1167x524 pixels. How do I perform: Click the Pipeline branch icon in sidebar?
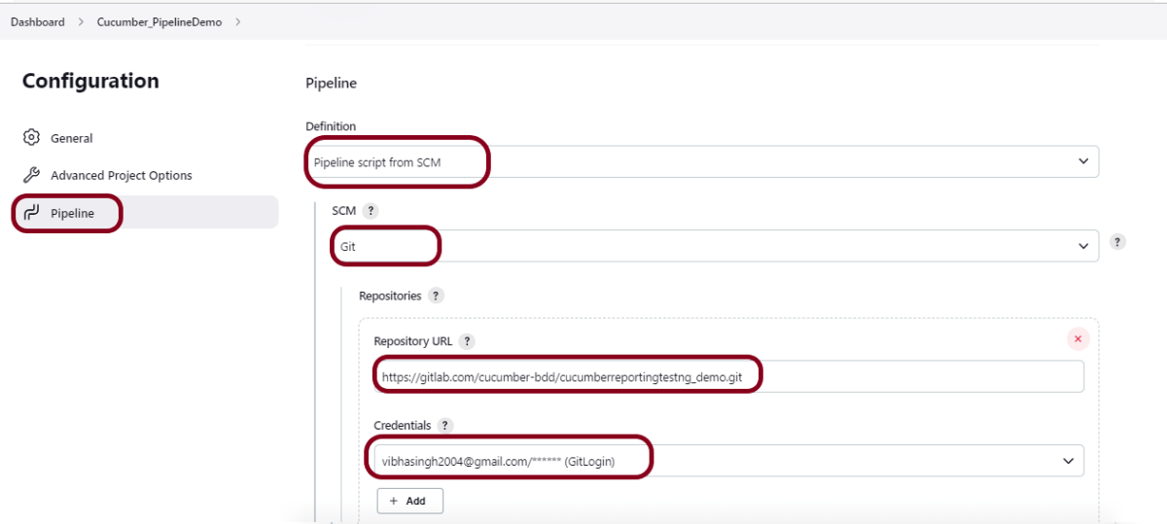pos(31,213)
